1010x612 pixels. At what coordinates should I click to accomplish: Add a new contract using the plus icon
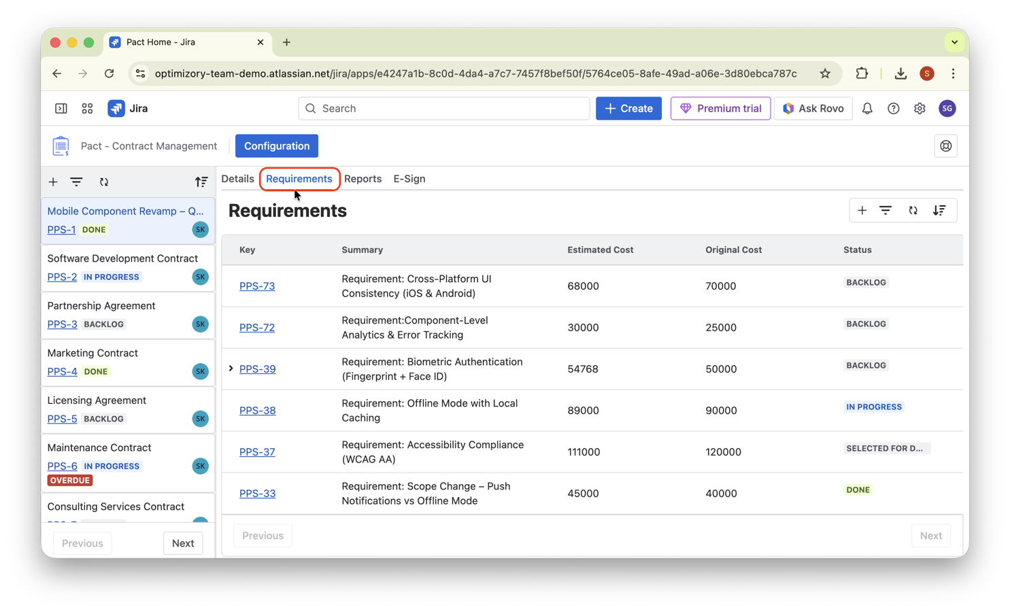(53, 182)
